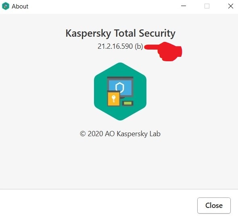The width and height of the screenshot is (238, 218).
Task: Click the (b) suffix after the version
Action: pos(139,46)
